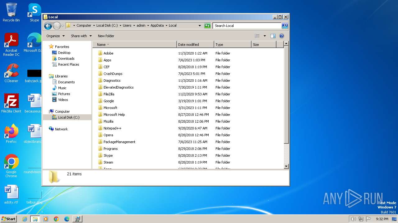
Task: Open Acrobat Reader DC desktop icon
Action: [11, 45]
